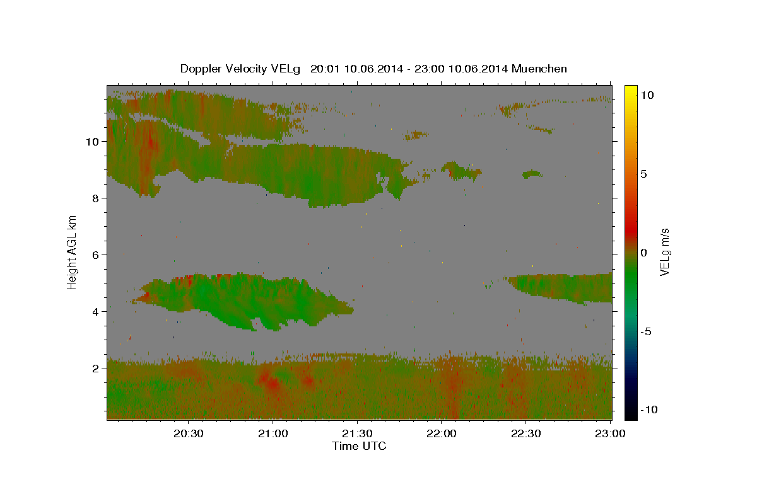This screenshot has height=504, width=757.
Task: Click the colorbar value -10
Action: pos(649,409)
